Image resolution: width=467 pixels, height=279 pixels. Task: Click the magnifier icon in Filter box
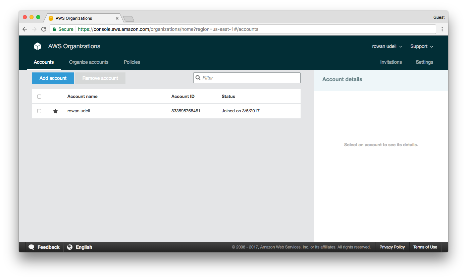(x=198, y=78)
